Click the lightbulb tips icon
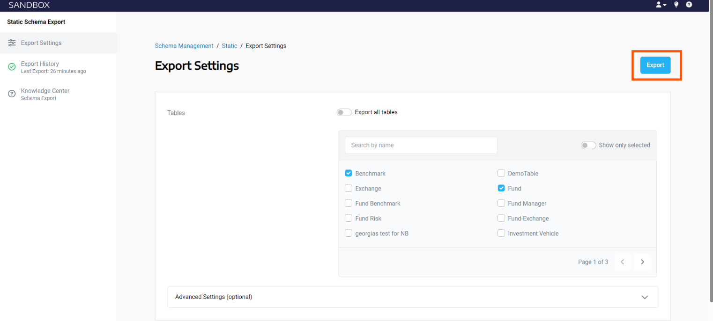Screen dimensions: 713x321 [676, 5]
